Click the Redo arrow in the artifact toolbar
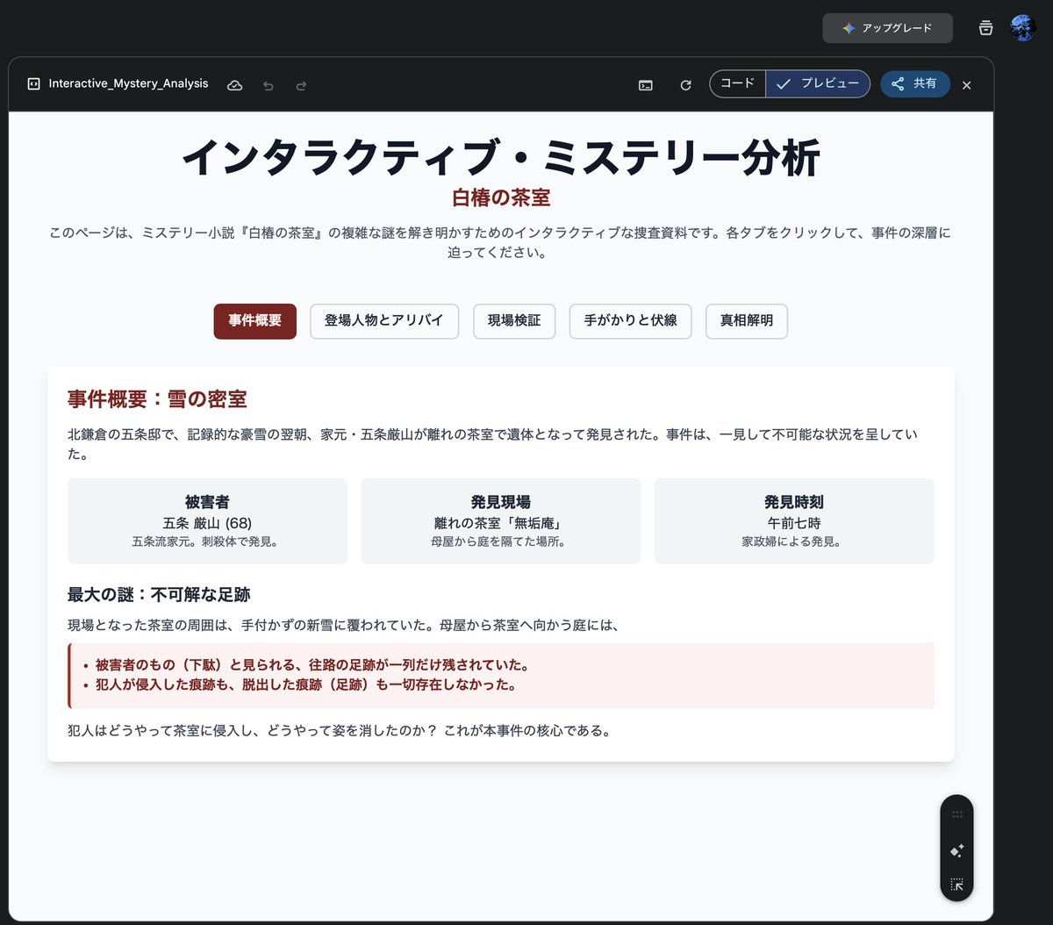Screen dimensions: 1053x925 tap(301, 85)
